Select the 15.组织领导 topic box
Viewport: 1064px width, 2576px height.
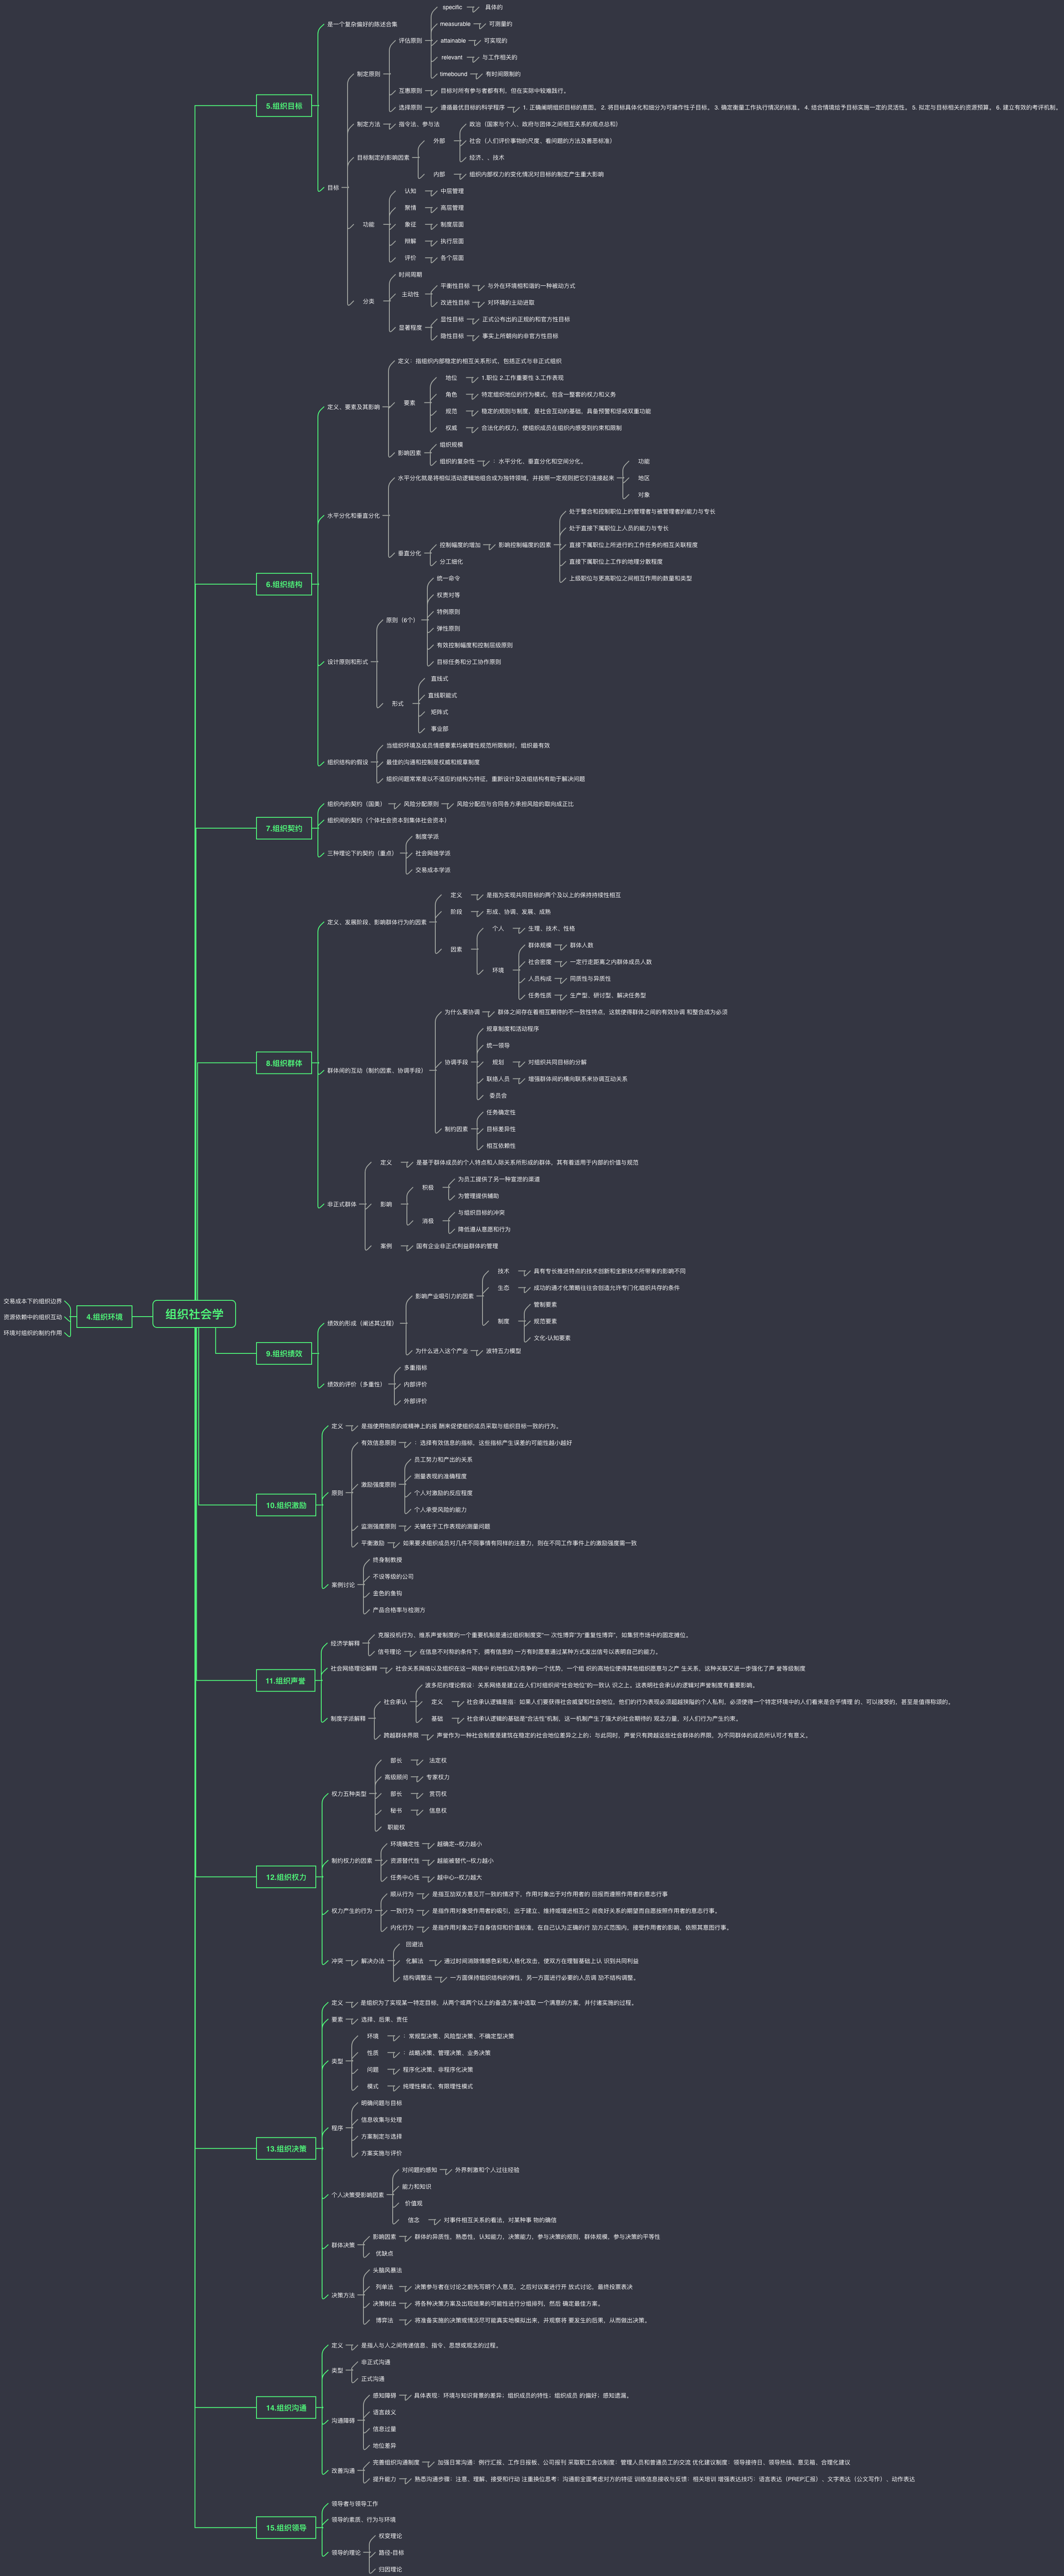click(286, 2528)
